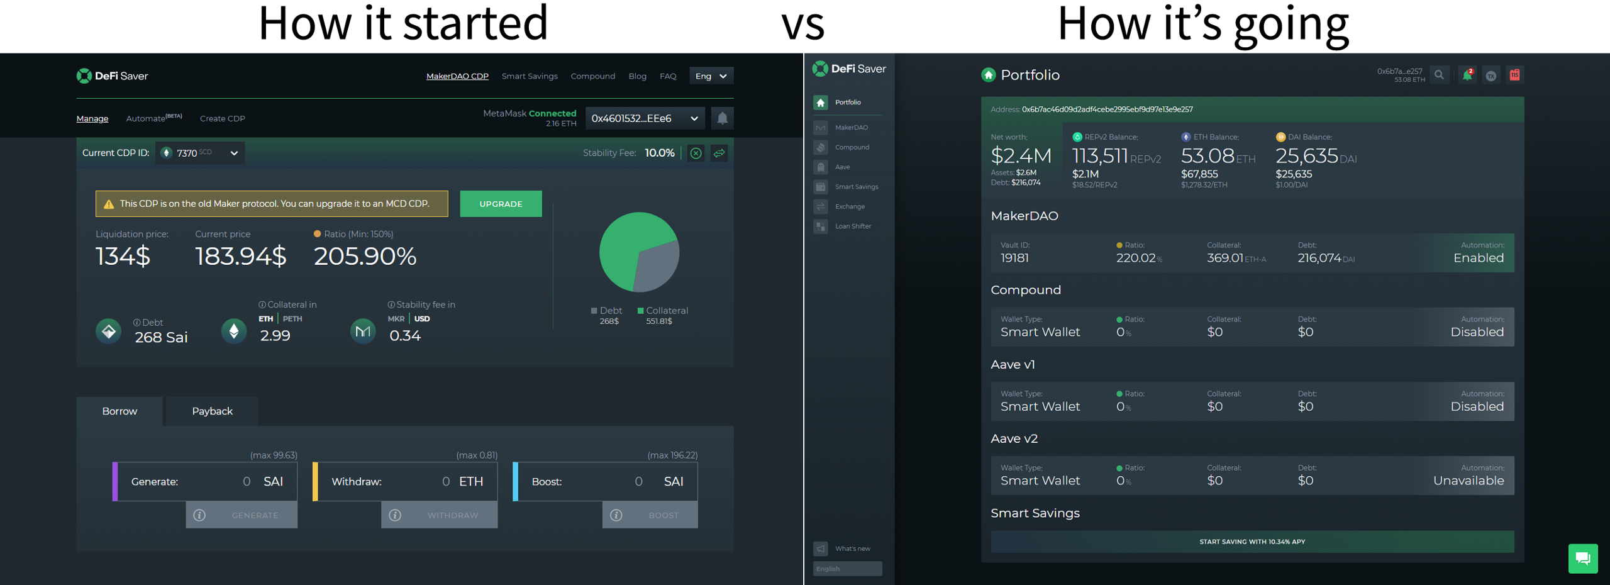Click the GENERATE button

tap(241, 515)
